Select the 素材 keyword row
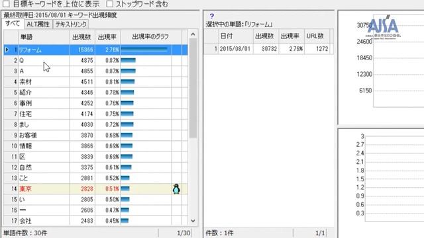The width and height of the screenshot is (424, 238). click(95, 82)
